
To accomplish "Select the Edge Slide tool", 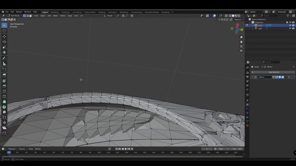I will tap(4, 118).
